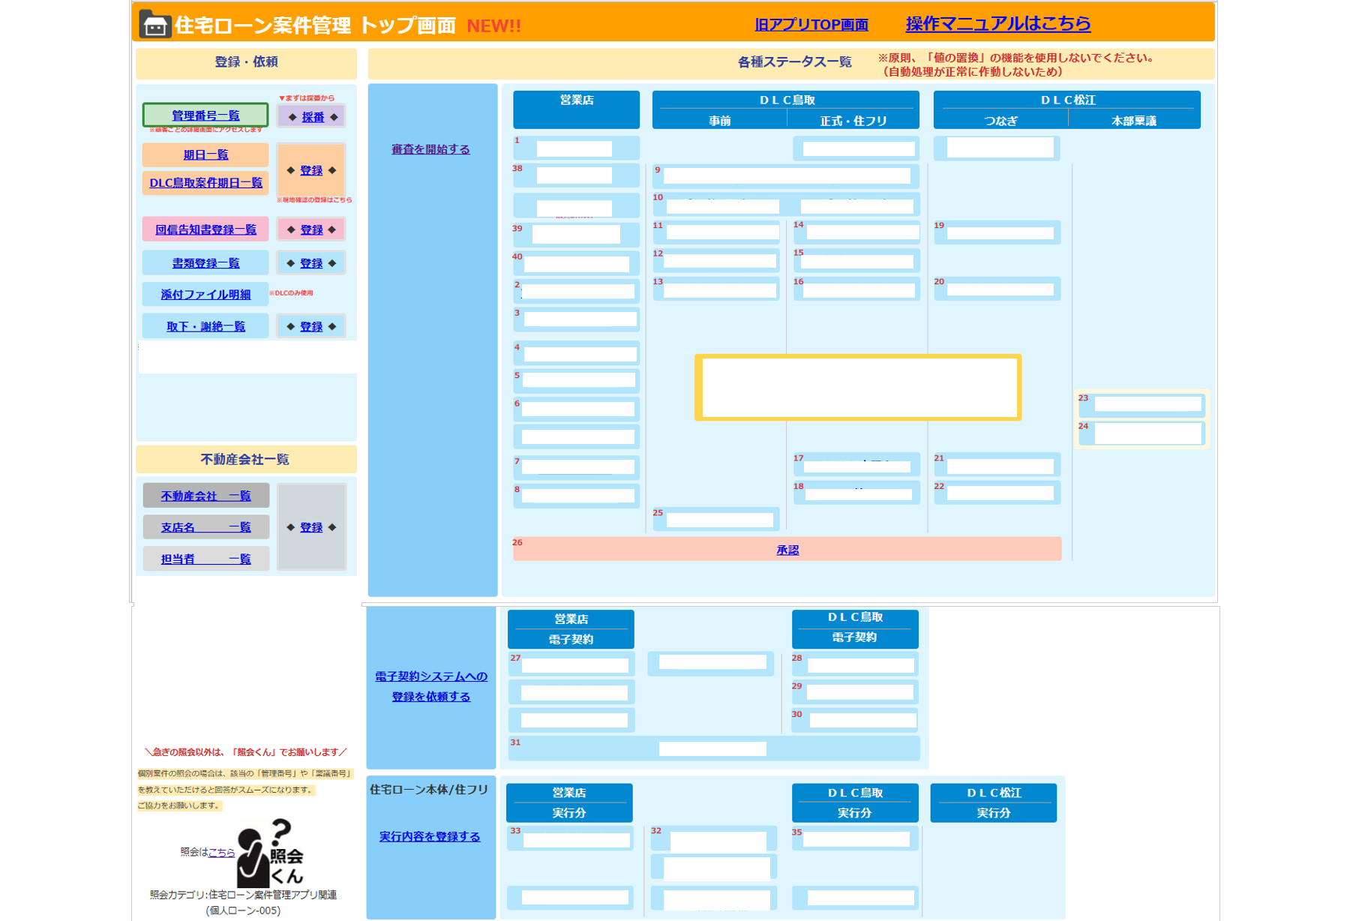
Task: Open 操作マニュアルはこちら manual link
Action: (x=998, y=24)
